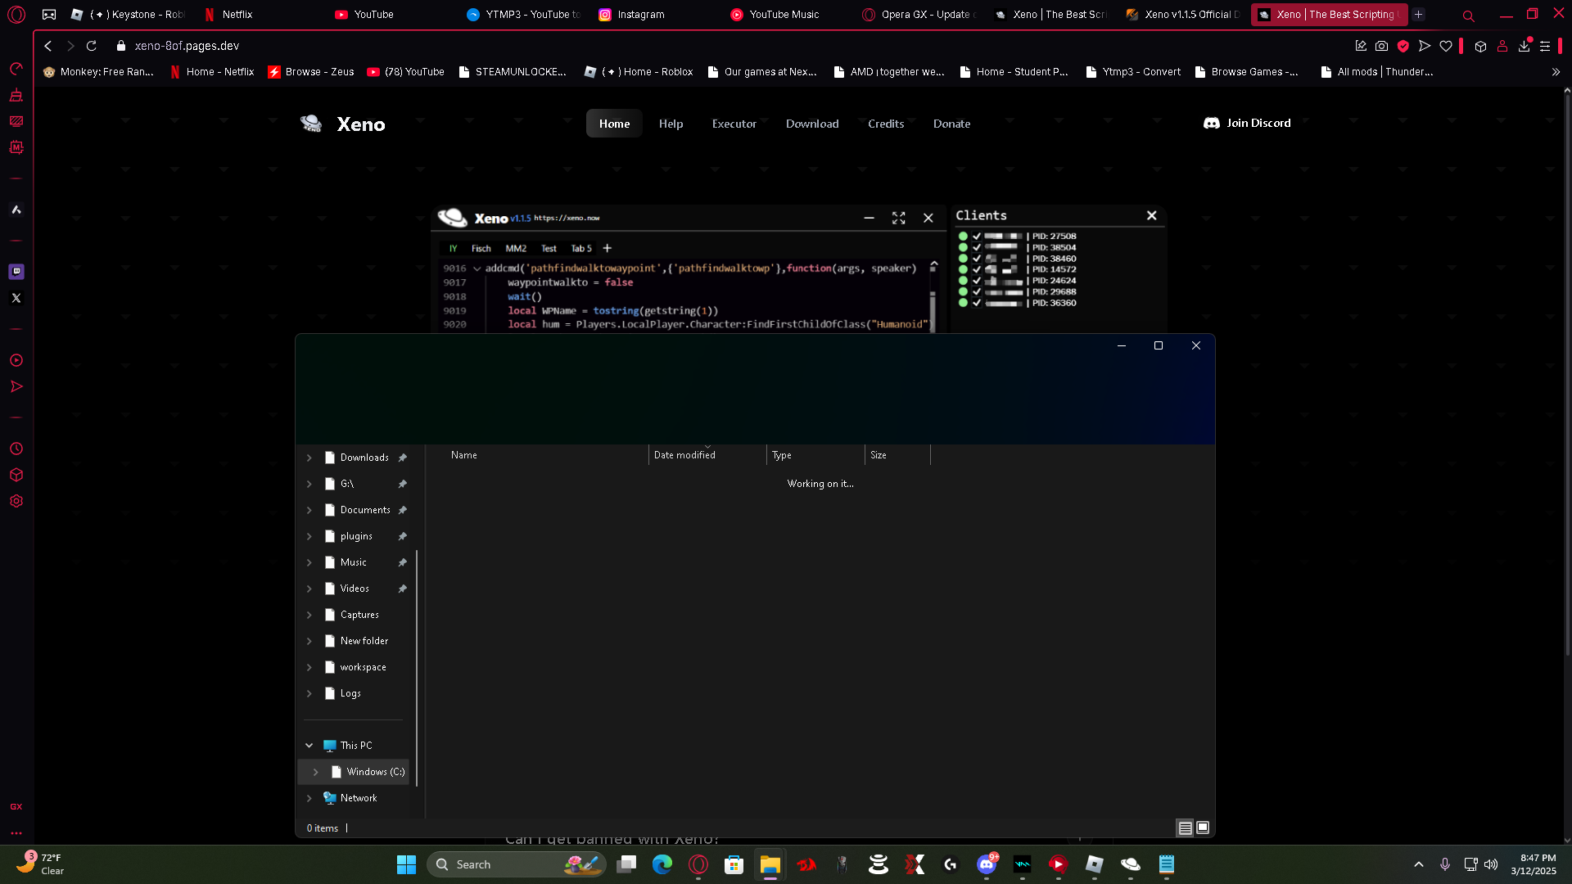Expand the Music folder tree node
Image resolution: width=1572 pixels, height=884 pixels.
click(x=309, y=562)
